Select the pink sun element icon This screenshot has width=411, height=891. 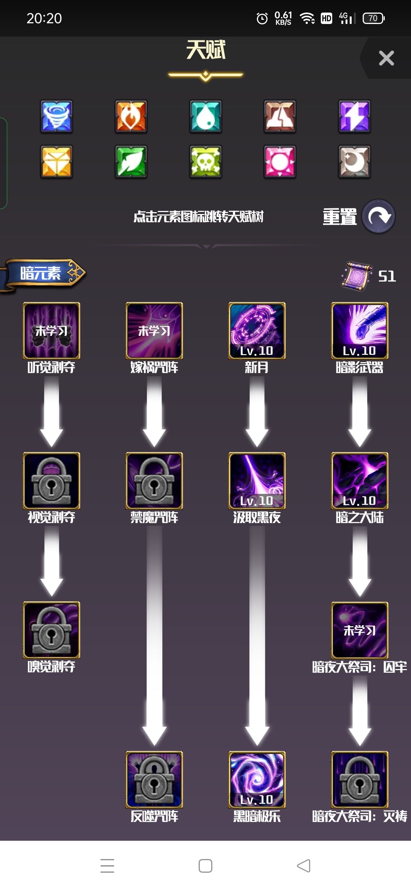(280, 162)
